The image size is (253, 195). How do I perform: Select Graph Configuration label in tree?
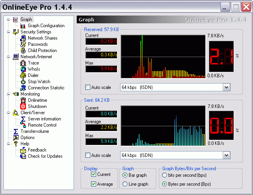pos(46,26)
